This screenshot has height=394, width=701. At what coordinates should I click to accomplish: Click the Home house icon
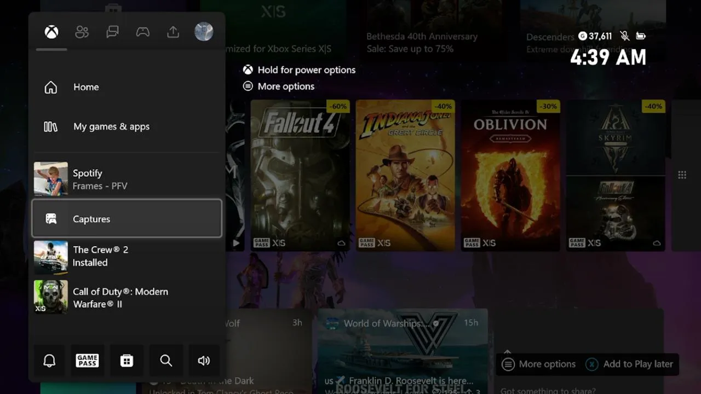click(x=50, y=87)
